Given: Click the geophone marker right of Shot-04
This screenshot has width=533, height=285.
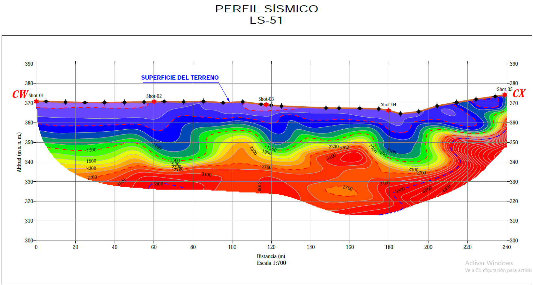Looking at the screenshot, I should [x=400, y=114].
